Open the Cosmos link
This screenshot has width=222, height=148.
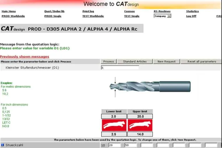click(129, 11)
